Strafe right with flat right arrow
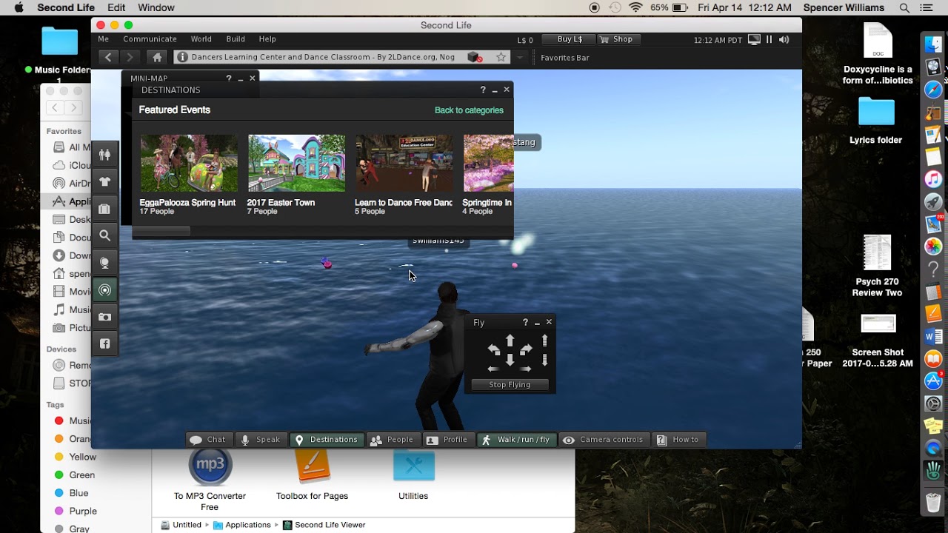The image size is (948, 533). (526, 368)
